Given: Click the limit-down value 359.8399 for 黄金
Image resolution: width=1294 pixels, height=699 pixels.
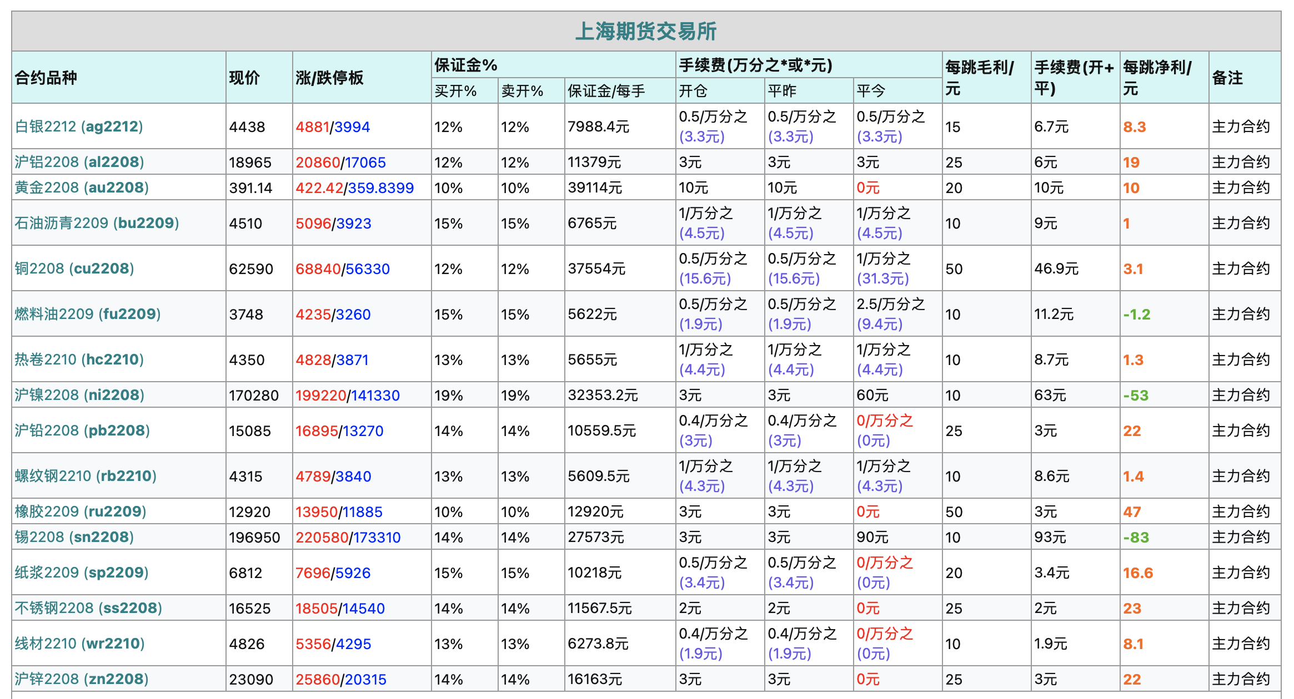Looking at the screenshot, I should point(381,188).
